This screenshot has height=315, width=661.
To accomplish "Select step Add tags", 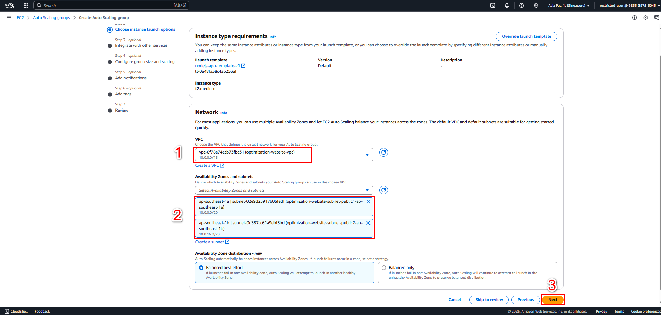I will [123, 94].
